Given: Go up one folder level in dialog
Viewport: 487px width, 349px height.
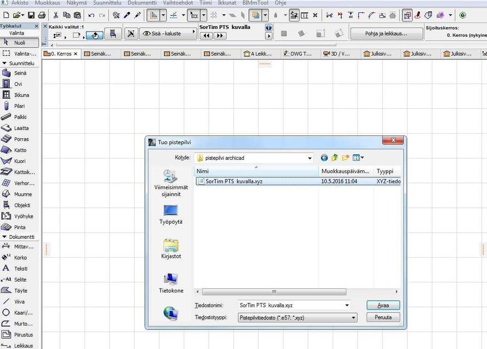Looking at the screenshot, I should coord(334,158).
